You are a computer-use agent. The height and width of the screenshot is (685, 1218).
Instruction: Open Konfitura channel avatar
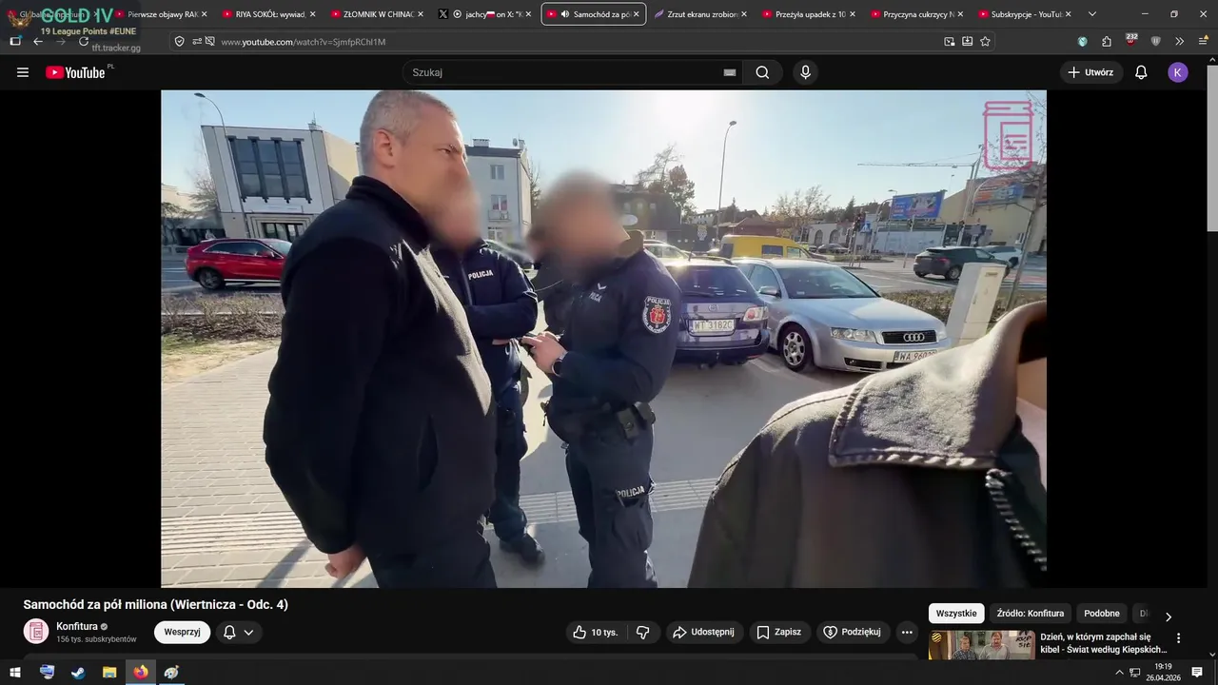[x=36, y=632]
